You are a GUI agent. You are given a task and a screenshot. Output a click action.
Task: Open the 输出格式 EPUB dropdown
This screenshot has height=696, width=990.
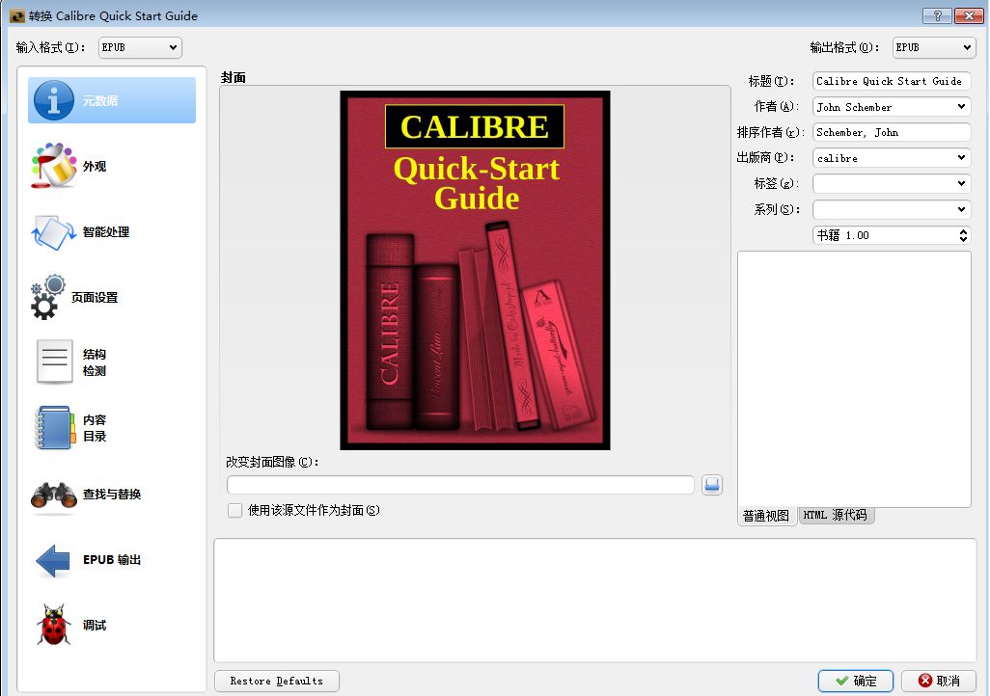pyautogui.click(x=934, y=47)
